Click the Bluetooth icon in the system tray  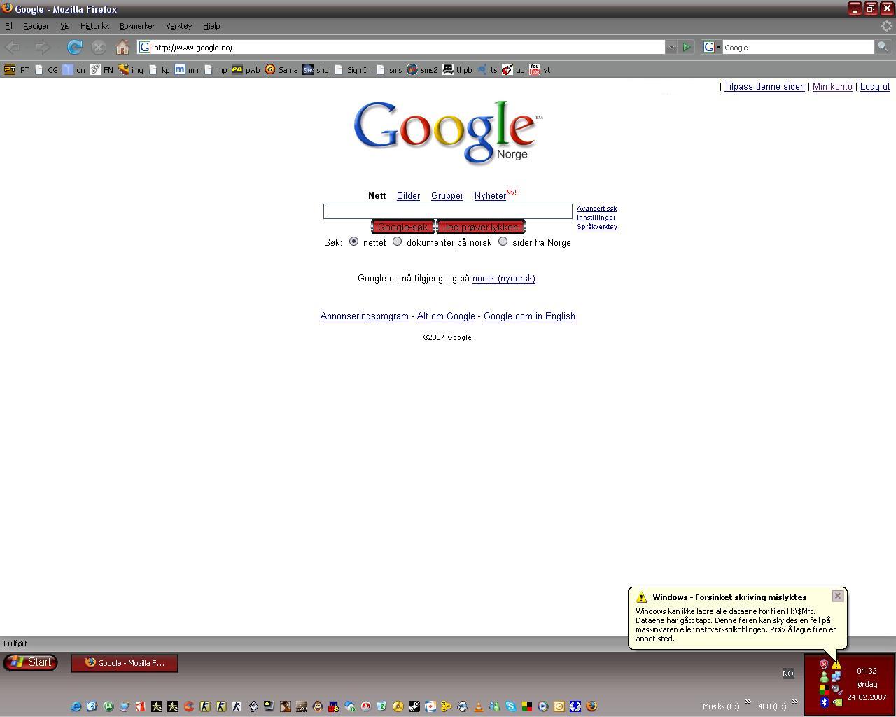coord(825,702)
